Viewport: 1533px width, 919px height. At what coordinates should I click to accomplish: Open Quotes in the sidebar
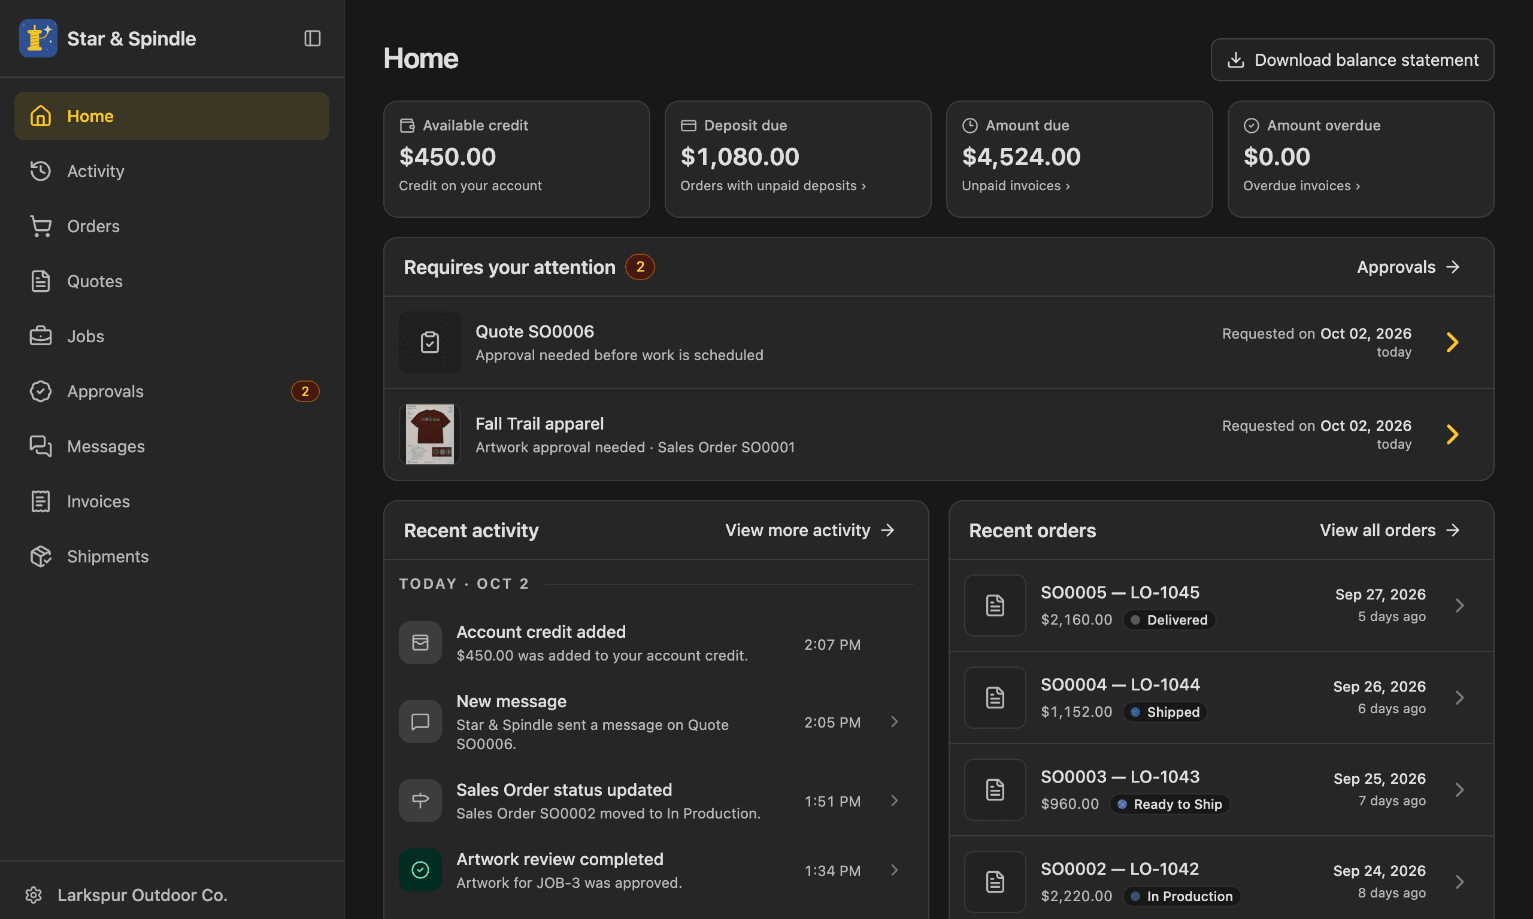click(172, 281)
